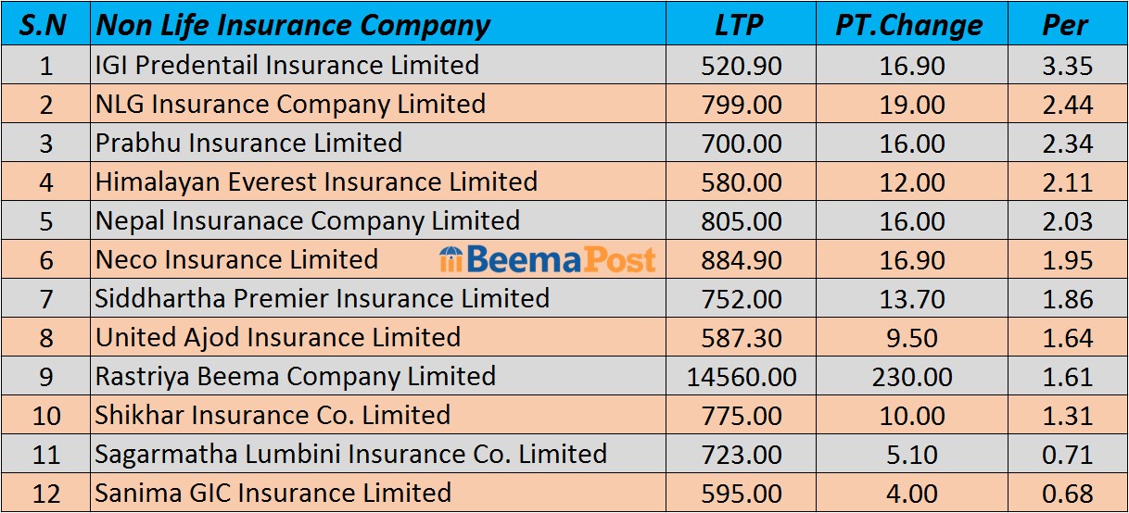
Task: Click Sanima GIC Insurance Limited name
Action: (x=273, y=494)
